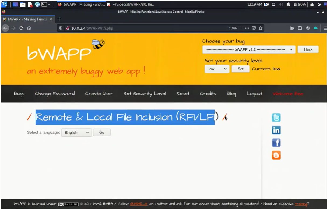Open the Firefox library icon
Screen dimensions: 327x209
click(x=292, y=28)
